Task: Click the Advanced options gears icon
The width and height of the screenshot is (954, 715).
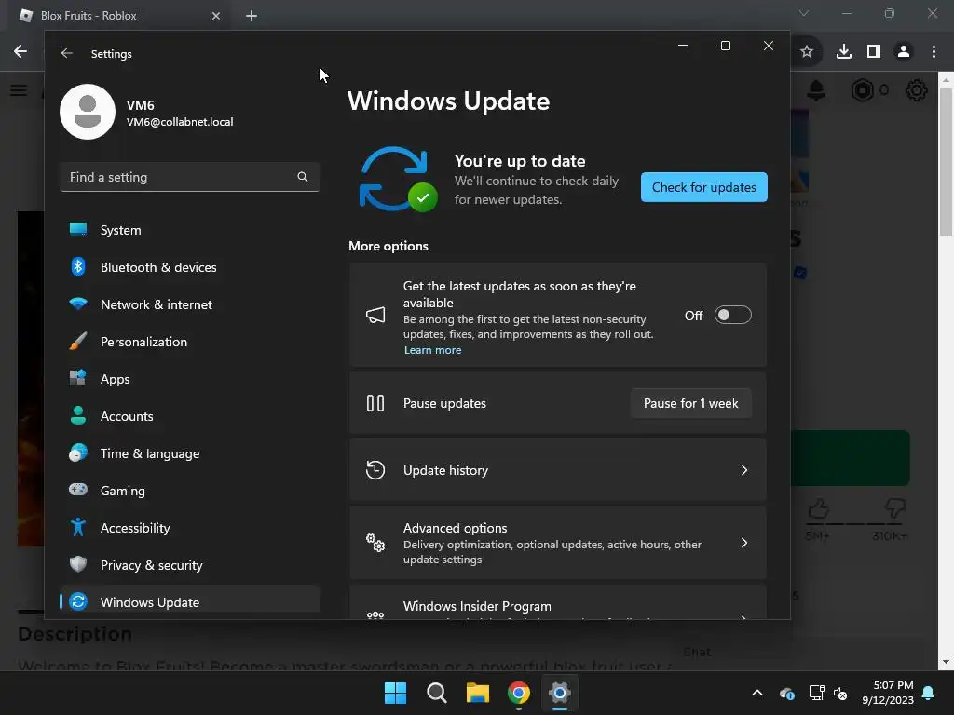Action: [375, 543]
